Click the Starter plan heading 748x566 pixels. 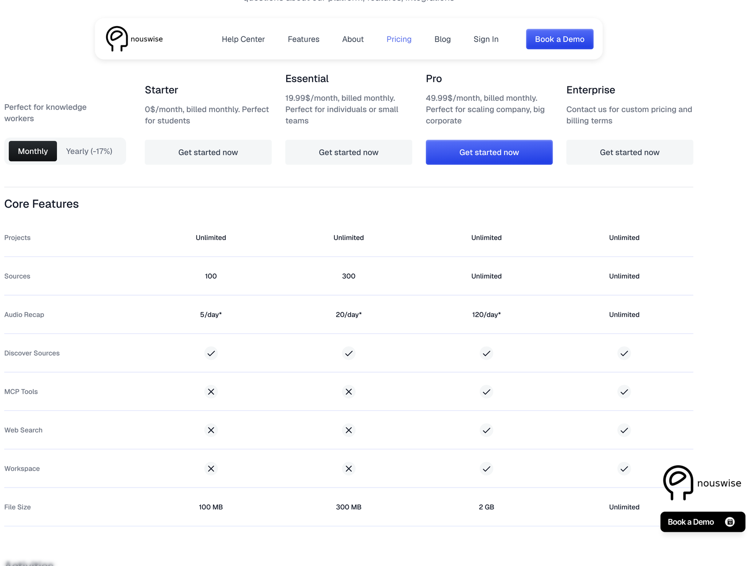(161, 90)
